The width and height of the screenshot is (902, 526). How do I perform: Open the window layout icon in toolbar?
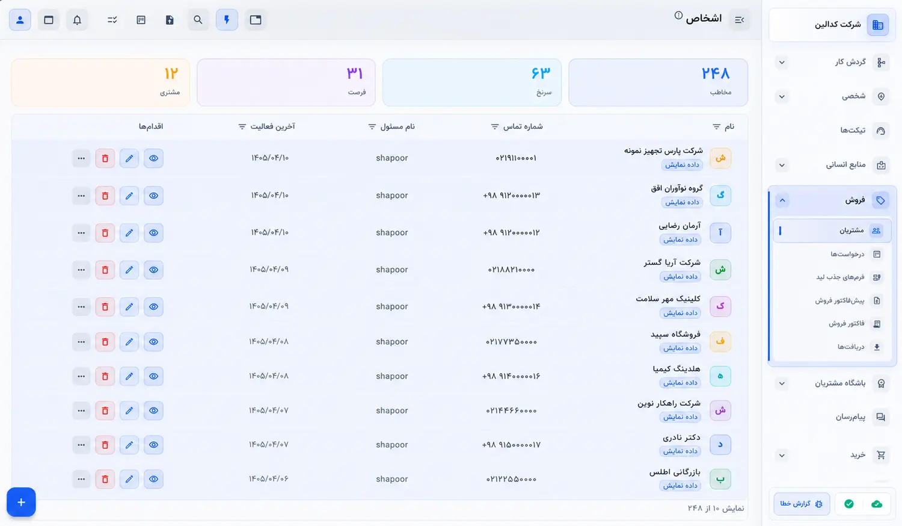(x=256, y=20)
